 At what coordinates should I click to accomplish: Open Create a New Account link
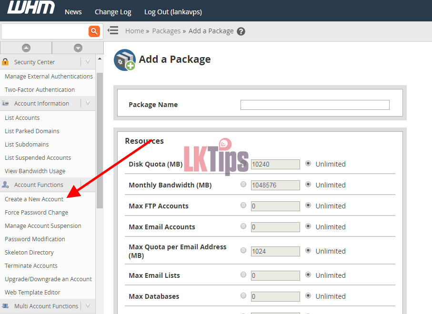[x=34, y=199]
